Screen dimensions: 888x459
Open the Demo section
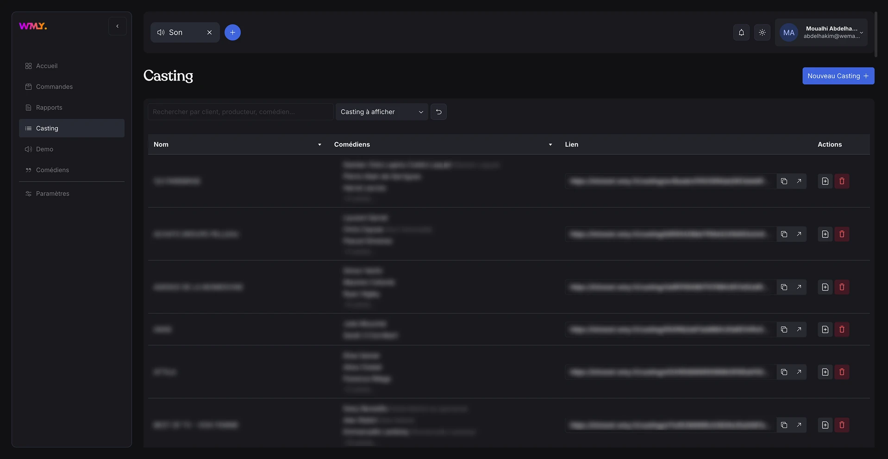pyautogui.click(x=72, y=149)
